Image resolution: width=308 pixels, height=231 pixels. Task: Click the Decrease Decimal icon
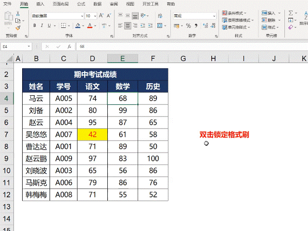click(x=213, y=26)
